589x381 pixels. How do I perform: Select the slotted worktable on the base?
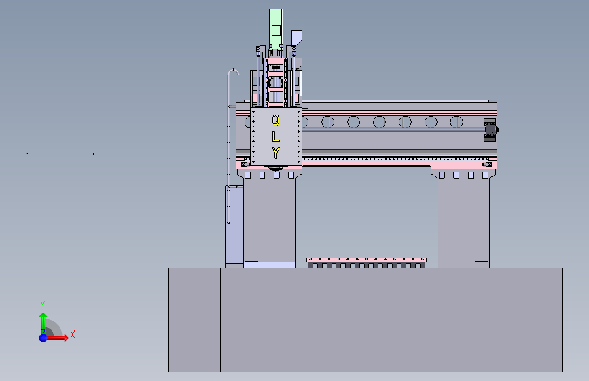point(366,262)
